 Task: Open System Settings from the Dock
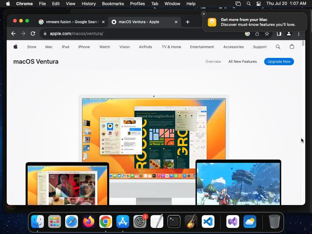pos(140,222)
